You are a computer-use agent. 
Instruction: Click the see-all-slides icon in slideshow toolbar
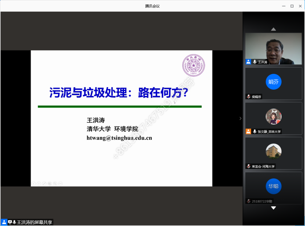click(x=49, y=184)
